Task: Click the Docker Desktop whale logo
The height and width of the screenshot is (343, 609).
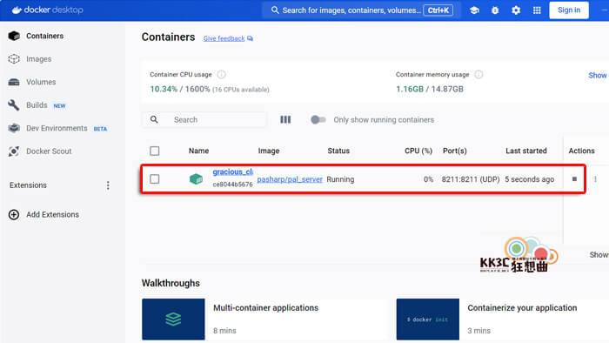Action: pos(17,10)
